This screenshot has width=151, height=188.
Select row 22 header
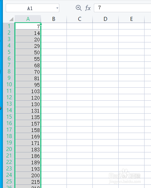tap(9, 162)
